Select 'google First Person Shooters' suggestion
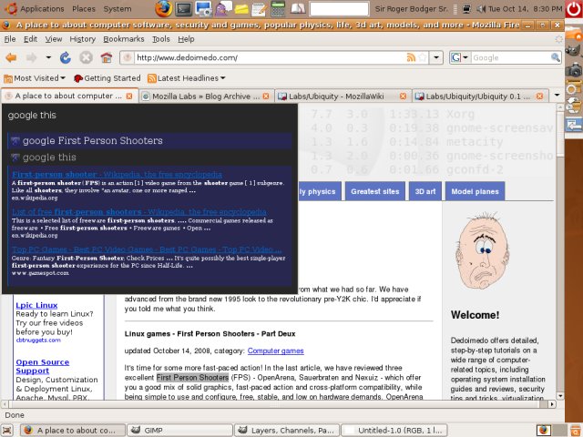Viewport: 583px width, 437px height. 149,141
